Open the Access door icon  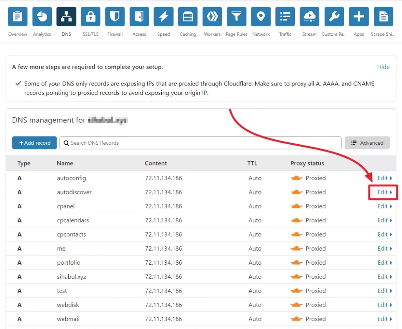[139, 16]
